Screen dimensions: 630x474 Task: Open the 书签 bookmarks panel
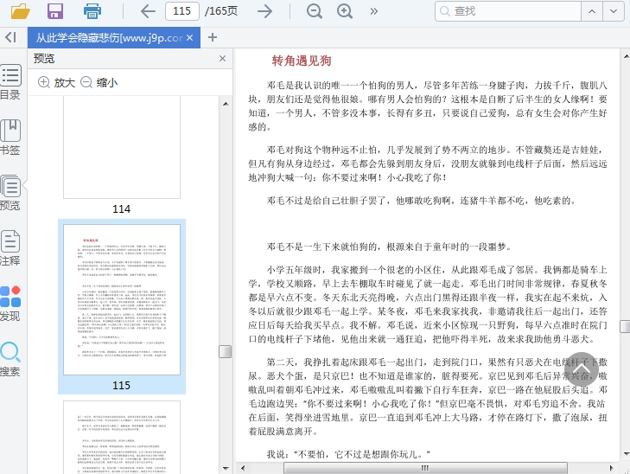(x=10, y=137)
